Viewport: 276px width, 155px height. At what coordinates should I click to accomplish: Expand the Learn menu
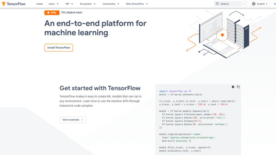click(x=53, y=4)
